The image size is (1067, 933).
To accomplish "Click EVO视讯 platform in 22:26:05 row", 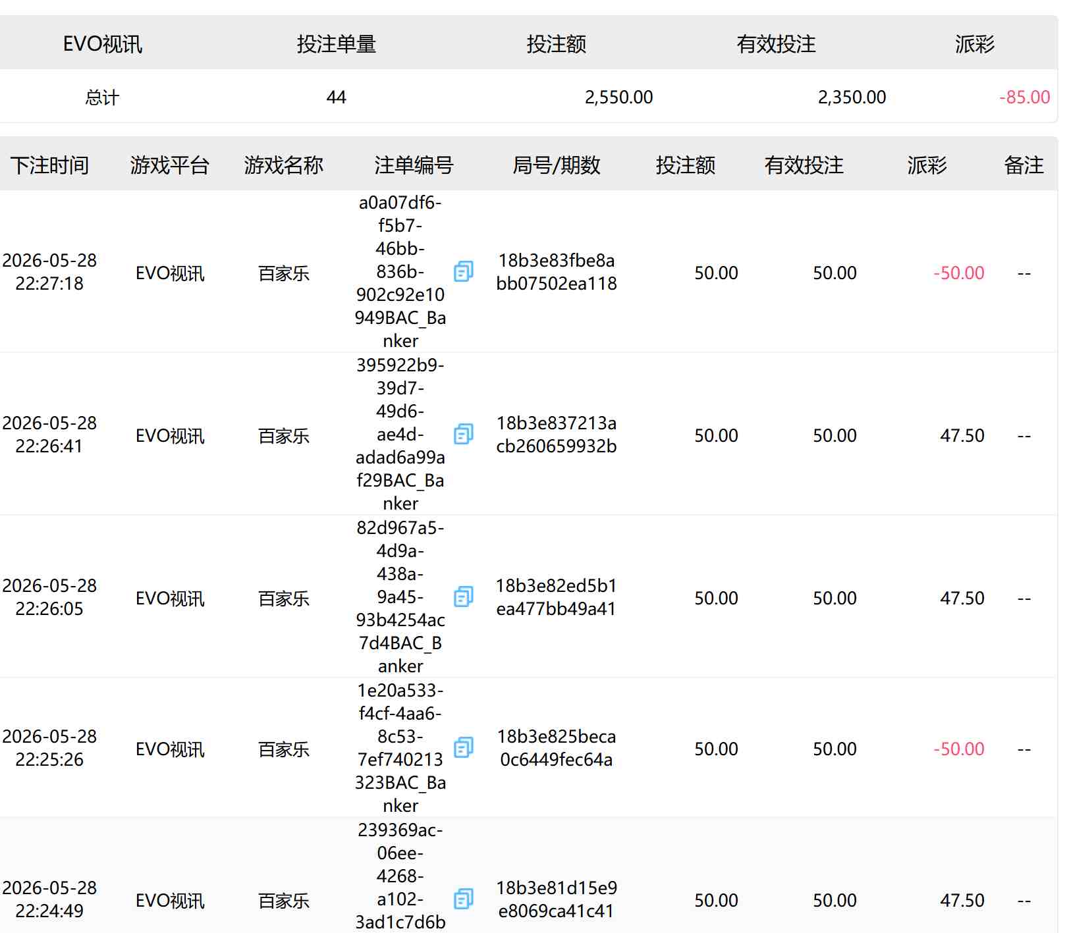I will [170, 599].
